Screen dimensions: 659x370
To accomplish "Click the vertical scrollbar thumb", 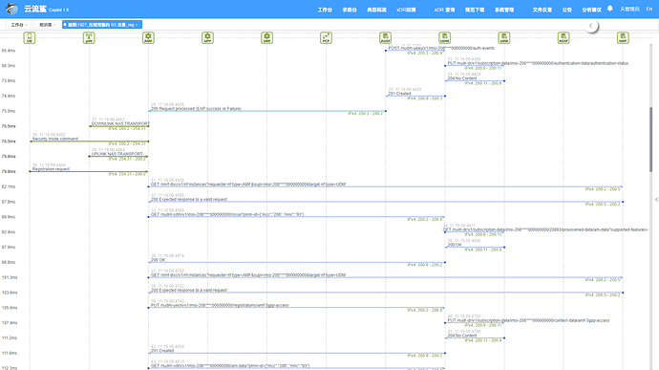I will (x=651, y=140).
